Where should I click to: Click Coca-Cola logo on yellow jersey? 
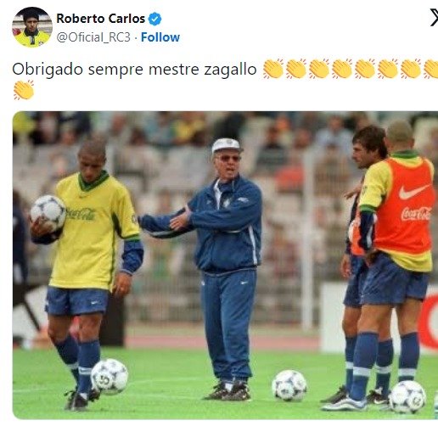click(x=81, y=214)
